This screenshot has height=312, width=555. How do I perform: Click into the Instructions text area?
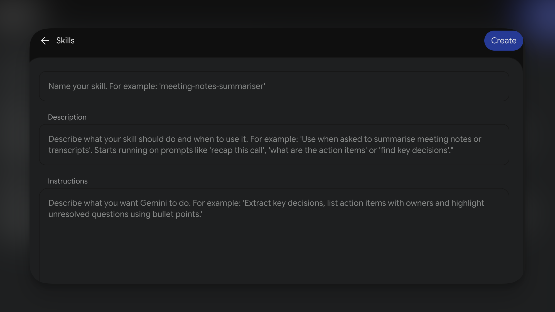(274, 236)
